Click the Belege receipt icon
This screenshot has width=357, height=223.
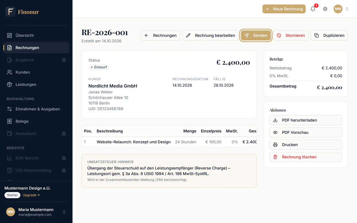tap(9, 121)
